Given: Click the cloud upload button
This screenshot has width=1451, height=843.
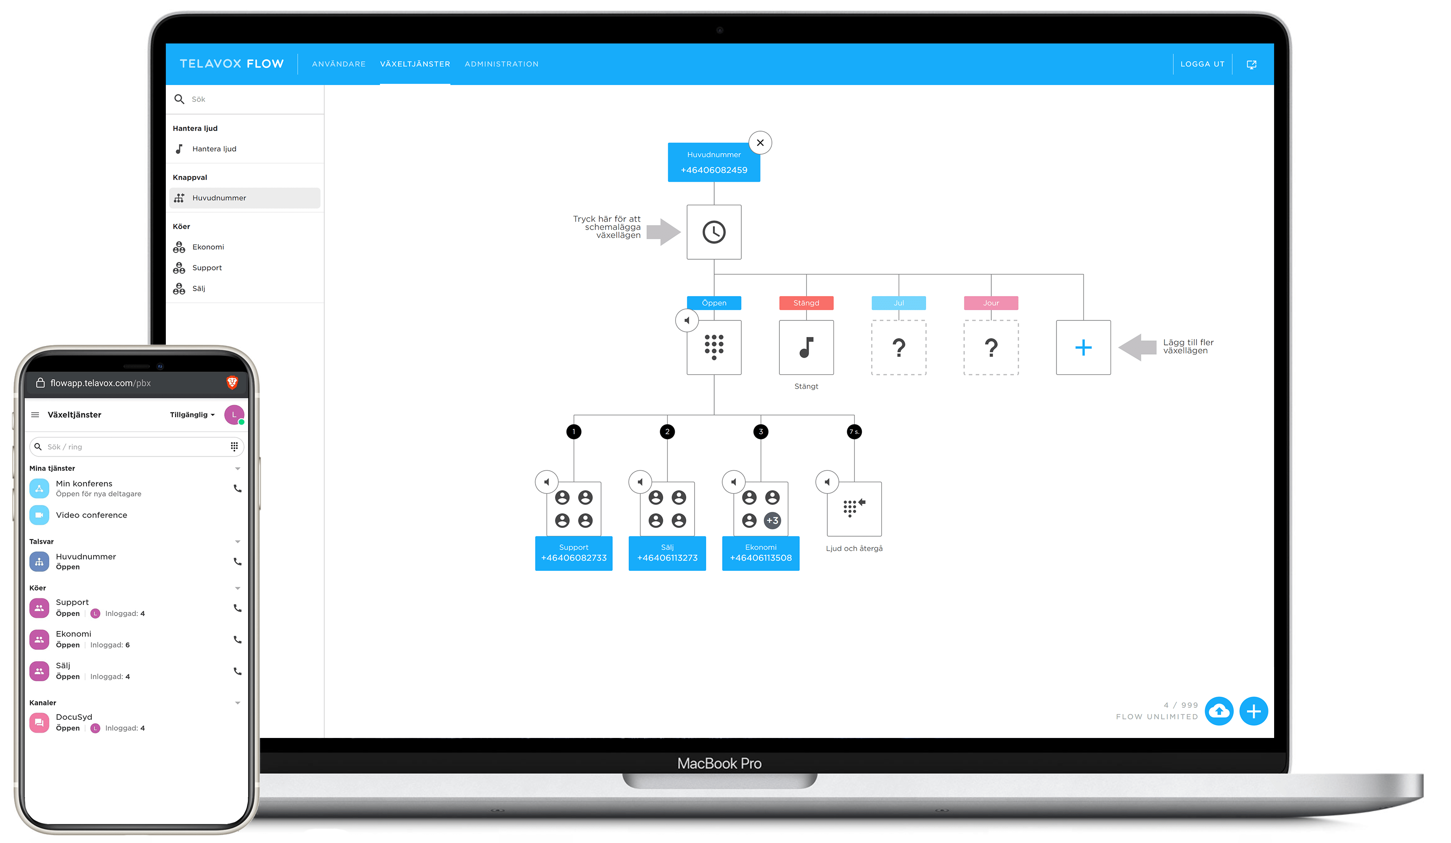Looking at the screenshot, I should point(1218,711).
